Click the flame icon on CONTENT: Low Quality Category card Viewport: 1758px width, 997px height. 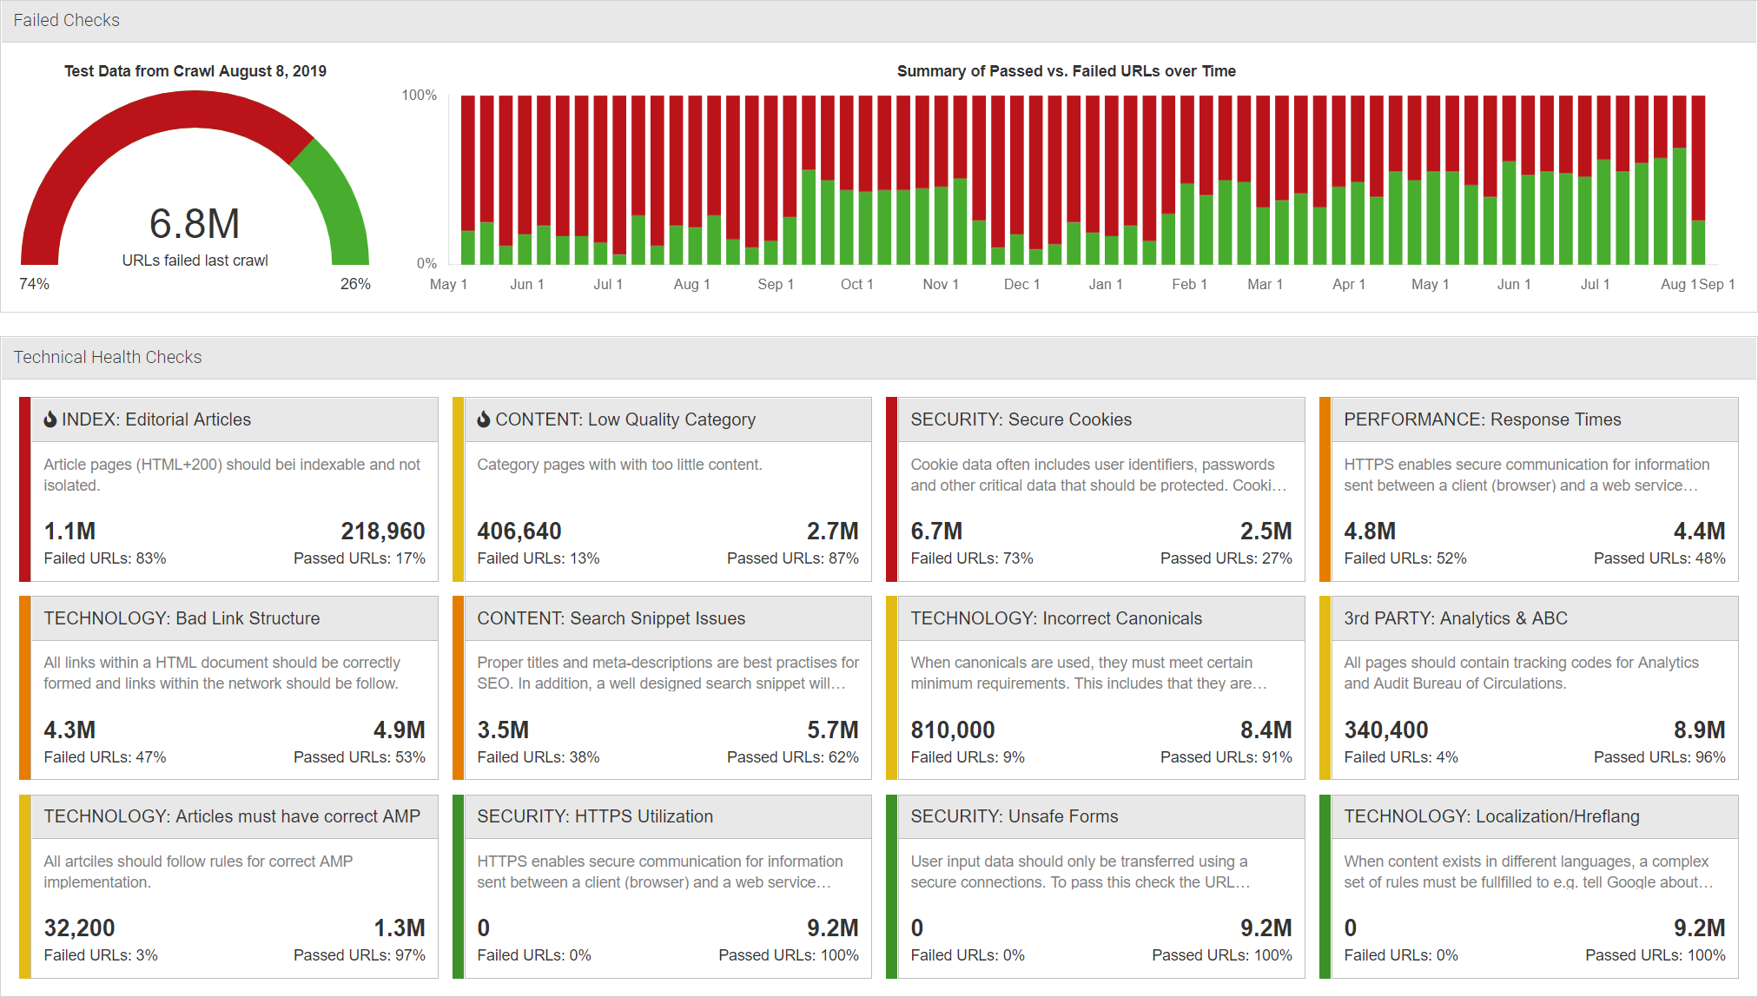[483, 419]
